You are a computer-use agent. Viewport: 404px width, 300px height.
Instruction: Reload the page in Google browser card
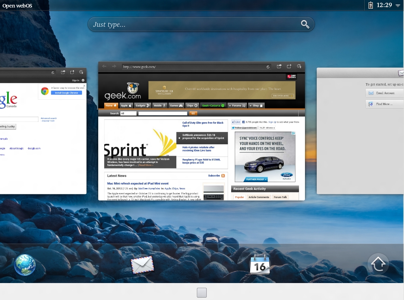coord(53,73)
